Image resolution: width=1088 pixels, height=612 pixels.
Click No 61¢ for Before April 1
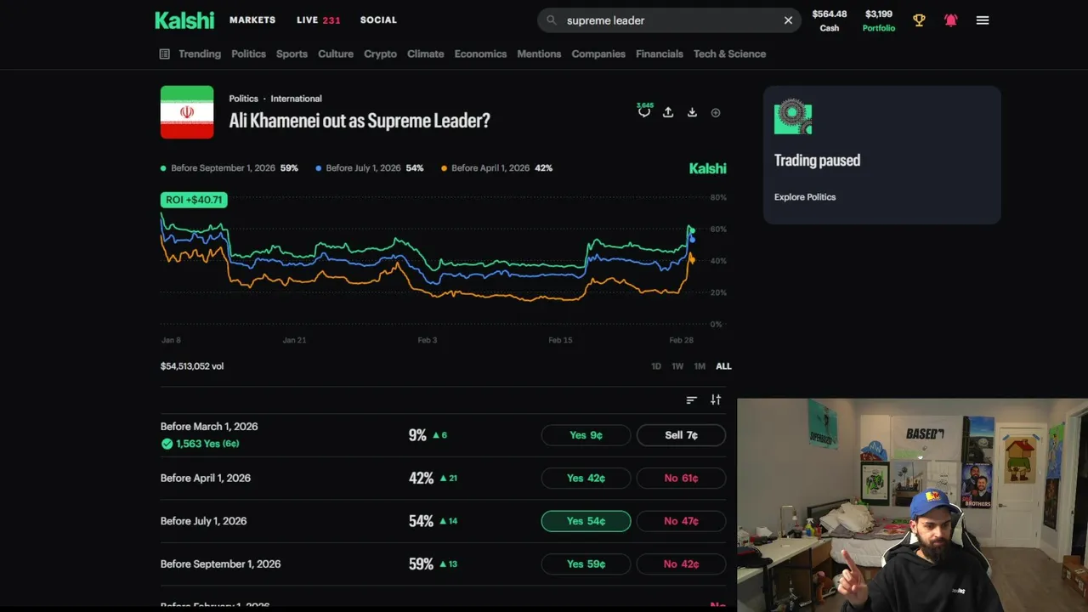[681, 478]
